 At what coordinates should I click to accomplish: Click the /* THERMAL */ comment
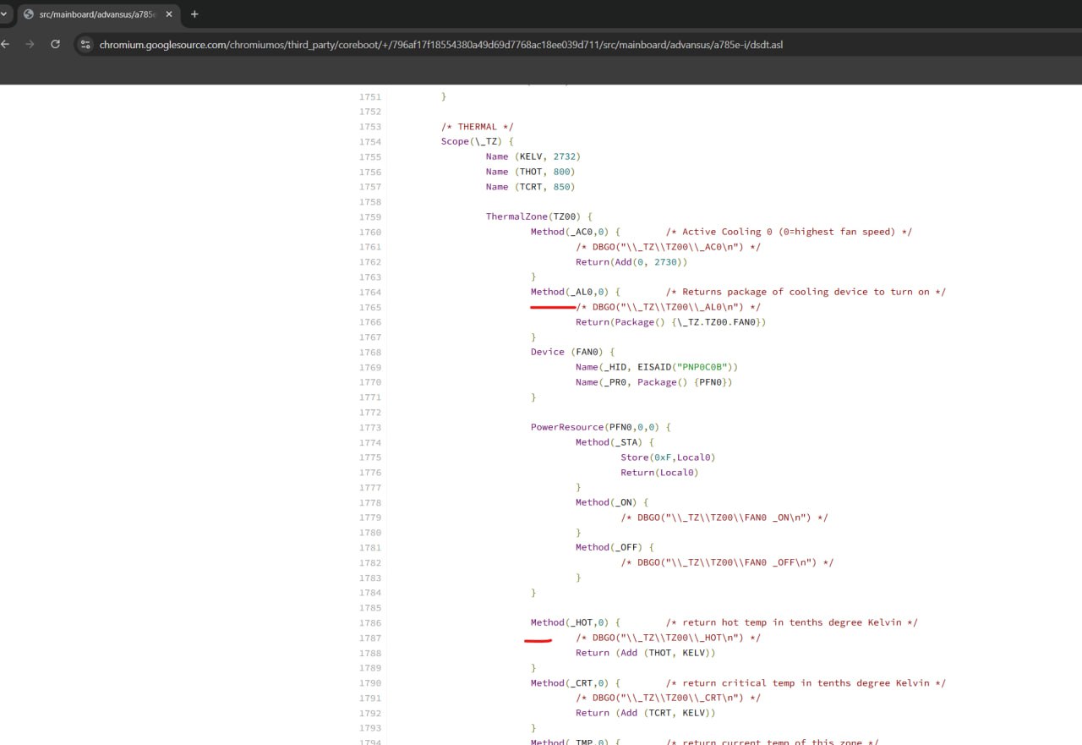coord(477,127)
